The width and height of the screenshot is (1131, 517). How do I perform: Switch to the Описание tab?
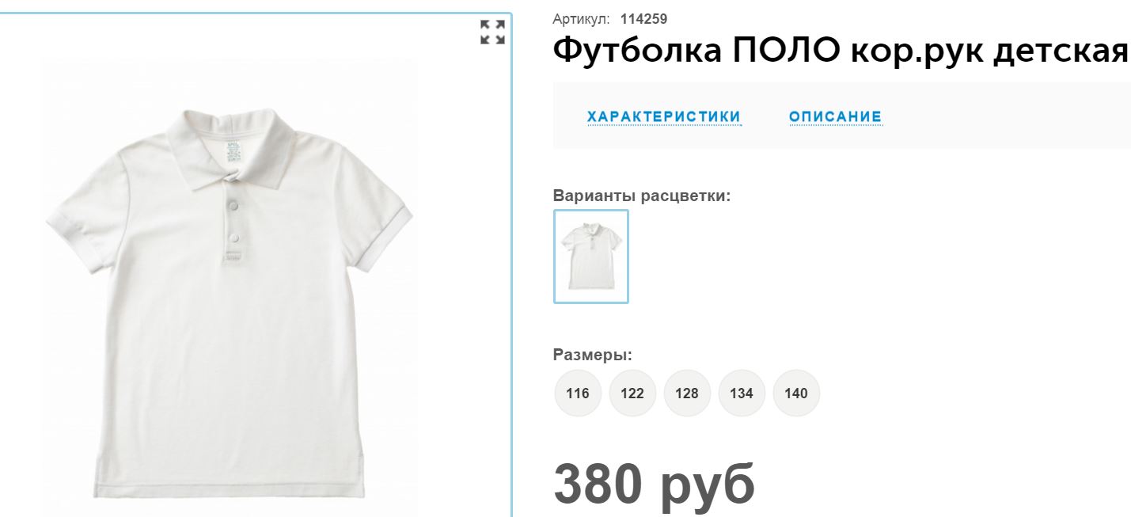[835, 117]
